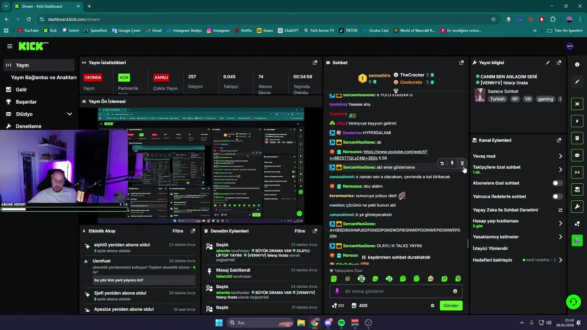This screenshot has height=330, width=587.
Task: Toggle Abonelere özel sohbet switch
Action: [557, 183]
